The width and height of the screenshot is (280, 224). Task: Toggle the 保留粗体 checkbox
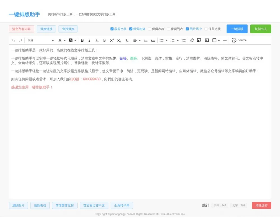(x=131, y=29)
